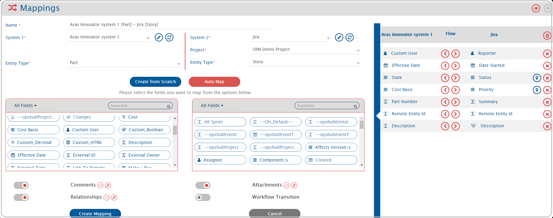Select the Affects Version/s field chip

pos(331,147)
